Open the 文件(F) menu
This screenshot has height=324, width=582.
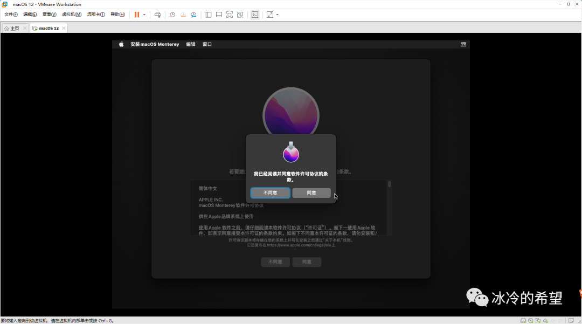(11, 15)
